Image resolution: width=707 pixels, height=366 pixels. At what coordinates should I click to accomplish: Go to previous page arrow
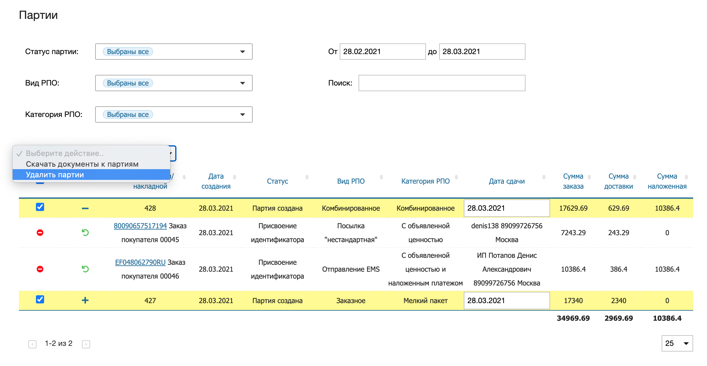click(x=32, y=344)
